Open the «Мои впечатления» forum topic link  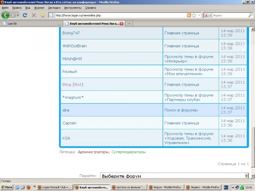[184, 74]
